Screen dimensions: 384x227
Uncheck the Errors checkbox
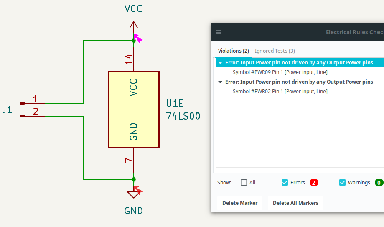[285, 183]
